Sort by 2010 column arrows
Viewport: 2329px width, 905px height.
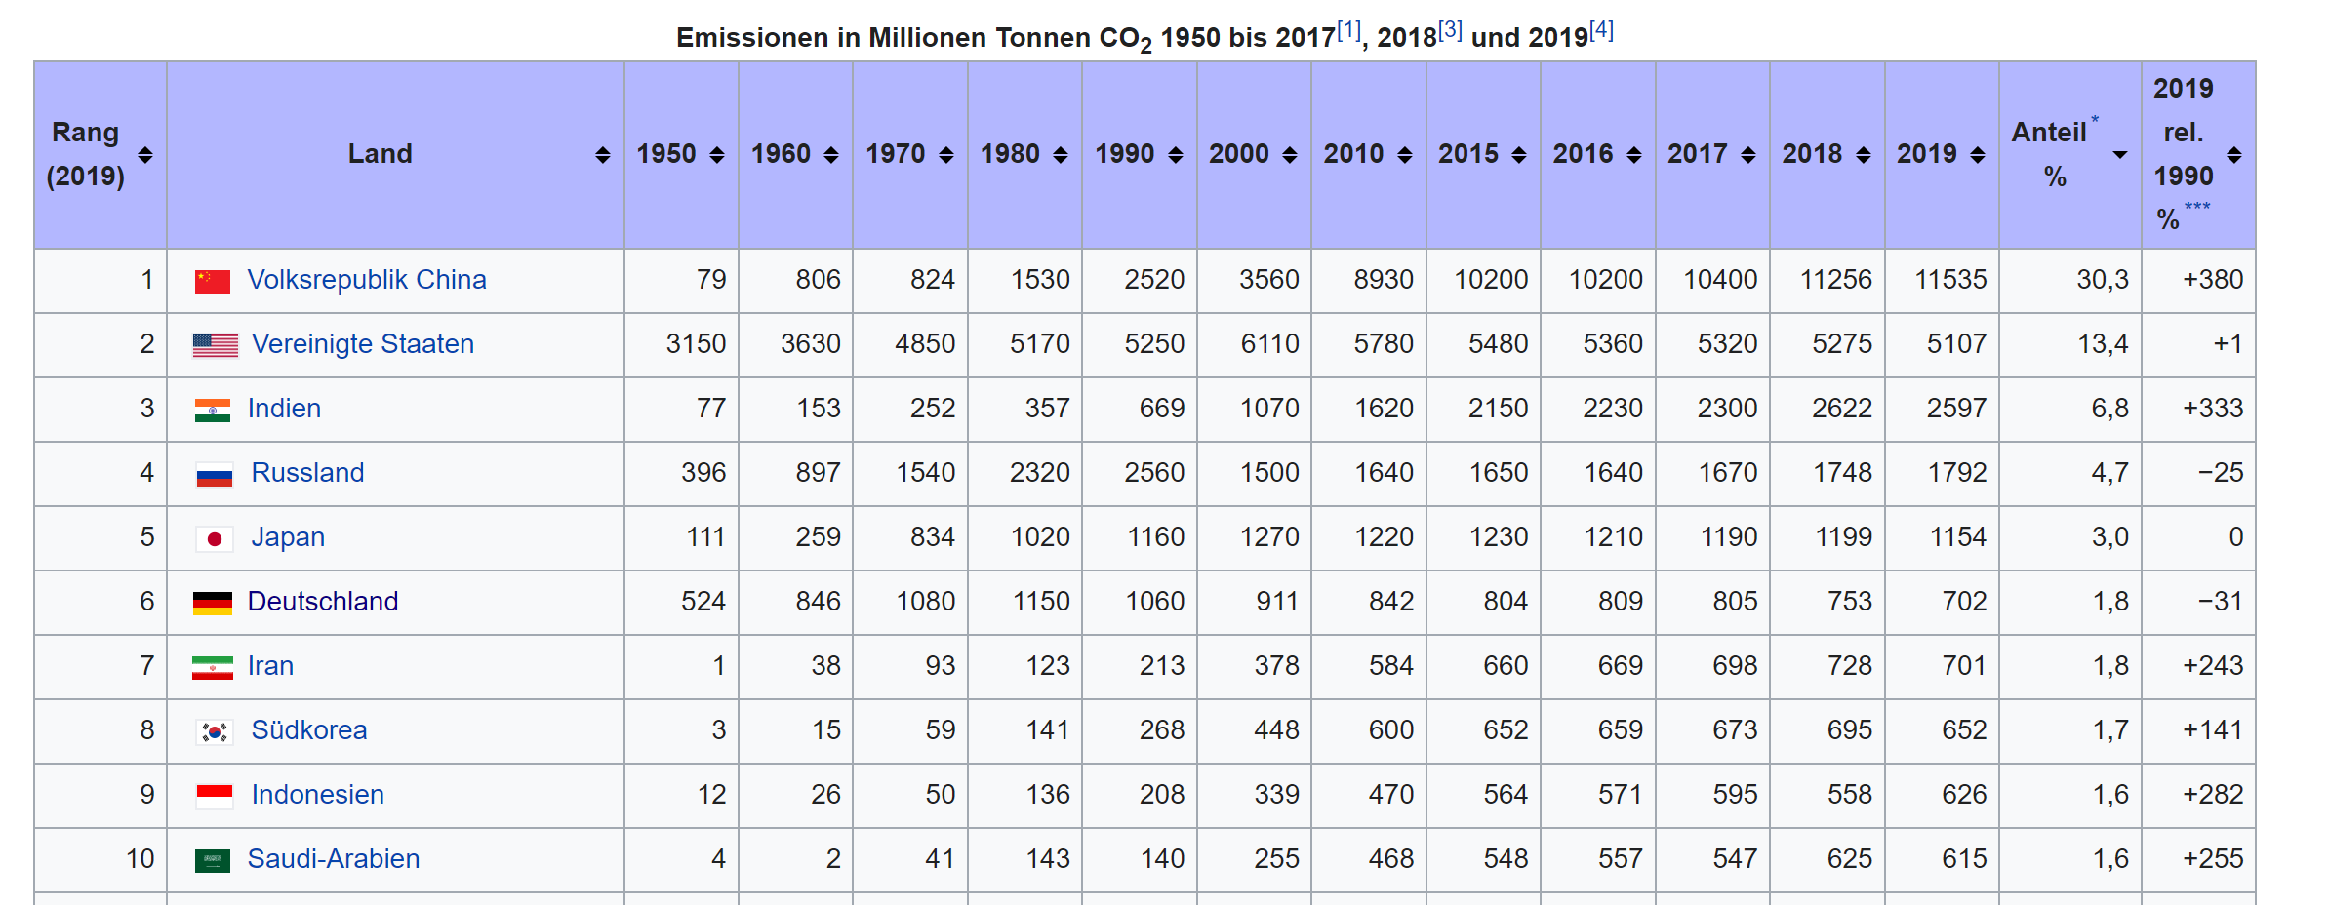(x=1405, y=155)
